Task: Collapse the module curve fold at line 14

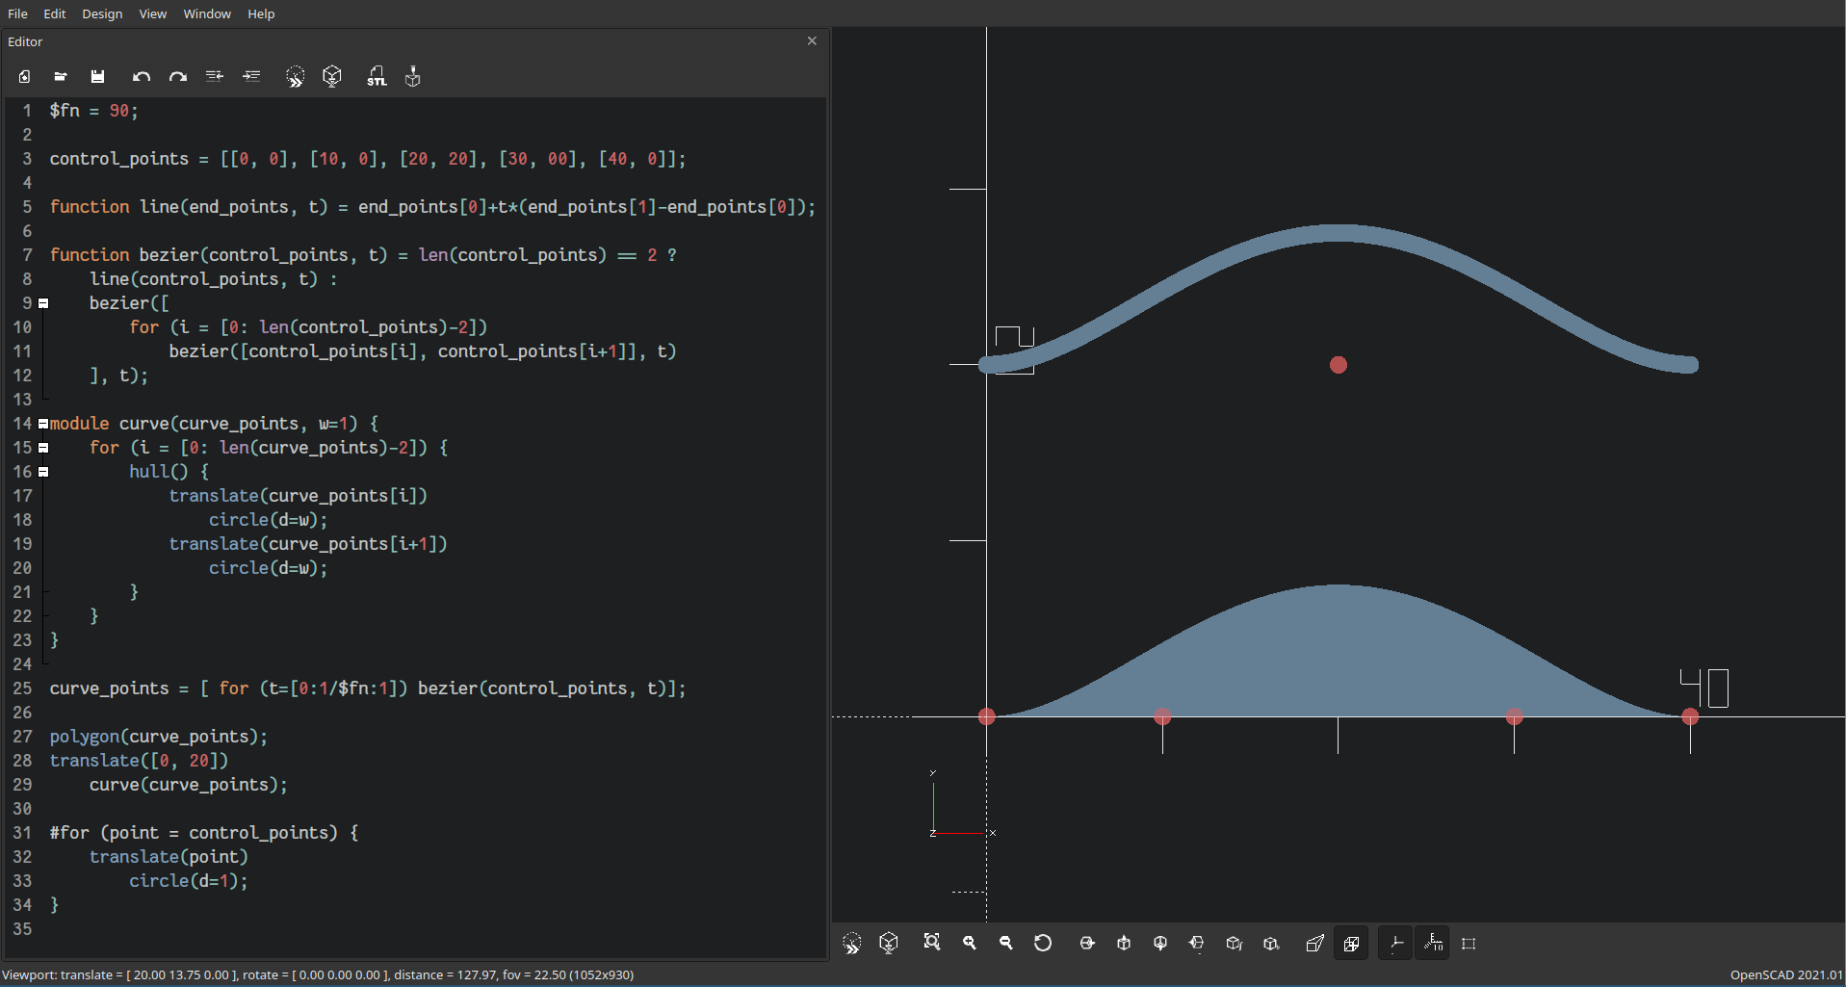Action: (x=43, y=424)
